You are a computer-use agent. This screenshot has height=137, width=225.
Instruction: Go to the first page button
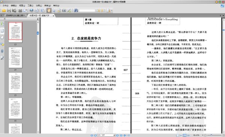(x=92, y=135)
